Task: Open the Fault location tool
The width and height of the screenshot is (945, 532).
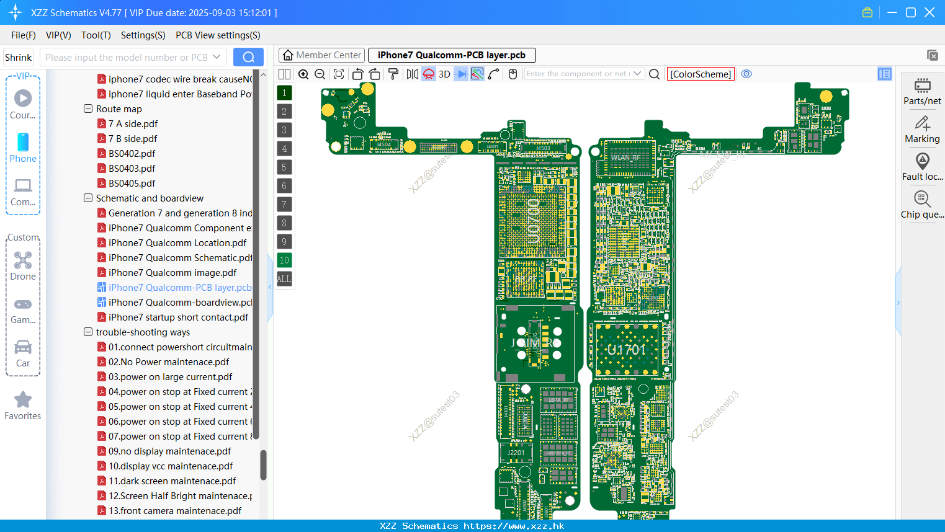Action: (922, 167)
